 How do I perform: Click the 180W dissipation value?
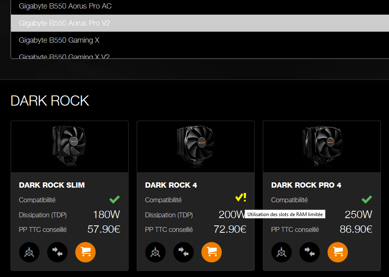(x=107, y=214)
